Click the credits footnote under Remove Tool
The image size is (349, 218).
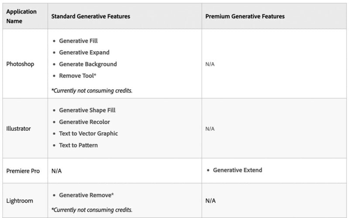pyautogui.click(x=92, y=91)
